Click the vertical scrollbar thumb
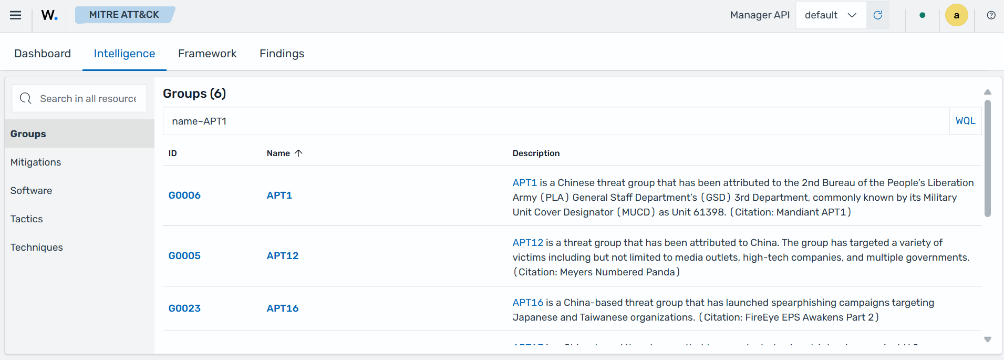This screenshot has width=1004, height=360. point(988,158)
